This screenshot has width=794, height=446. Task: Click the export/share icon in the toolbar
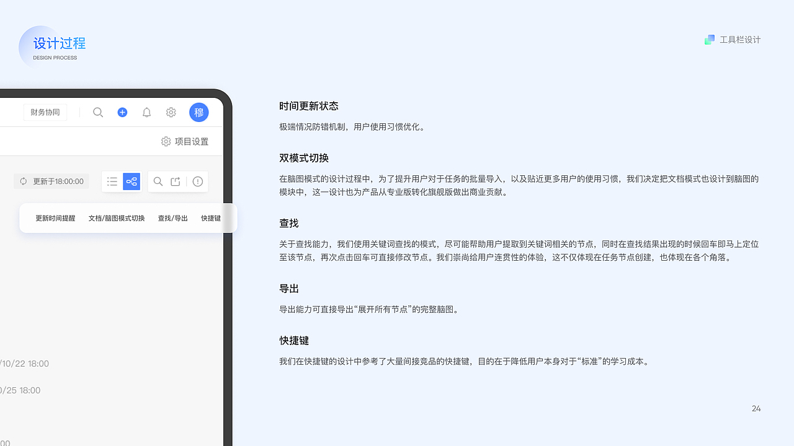click(175, 181)
